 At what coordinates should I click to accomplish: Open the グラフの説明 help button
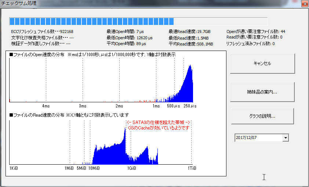click(x=262, y=116)
